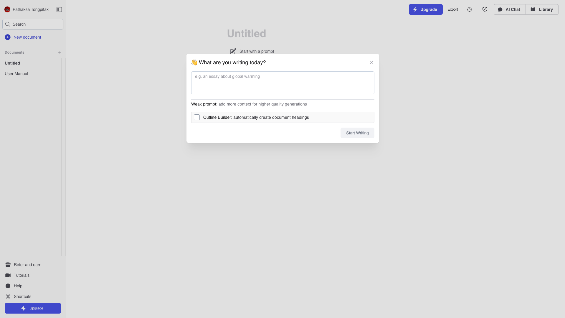Click the Start with a prompt icon
The height and width of the screenshot is (318, 565).
233,51
